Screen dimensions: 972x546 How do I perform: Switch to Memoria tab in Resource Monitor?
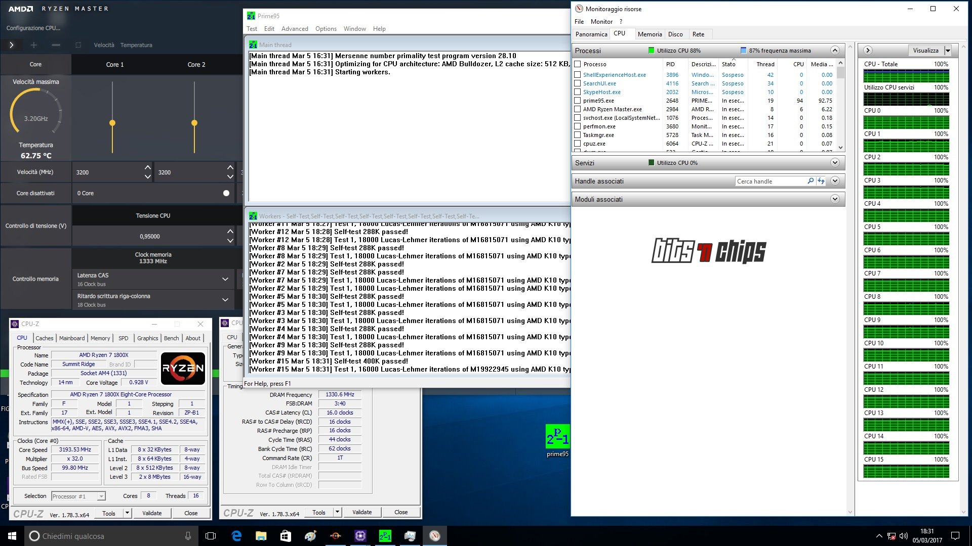click(650, 34)
